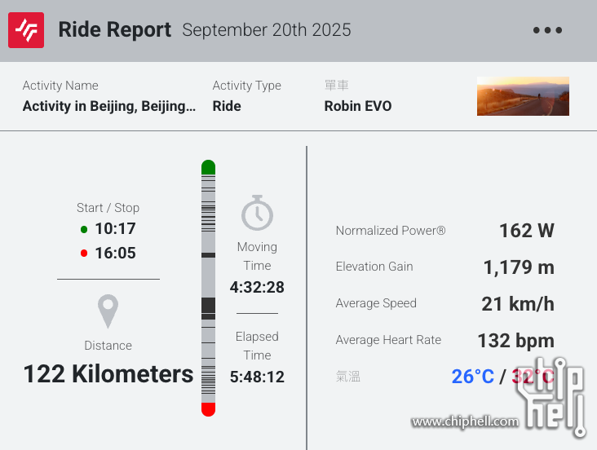Click the green start cap of timeline
597x450 pixels.
[x=208, y=167]
